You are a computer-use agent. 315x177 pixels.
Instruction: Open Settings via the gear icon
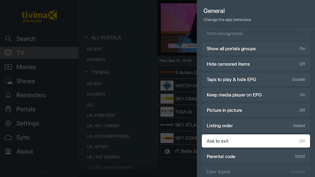[8, 124]
